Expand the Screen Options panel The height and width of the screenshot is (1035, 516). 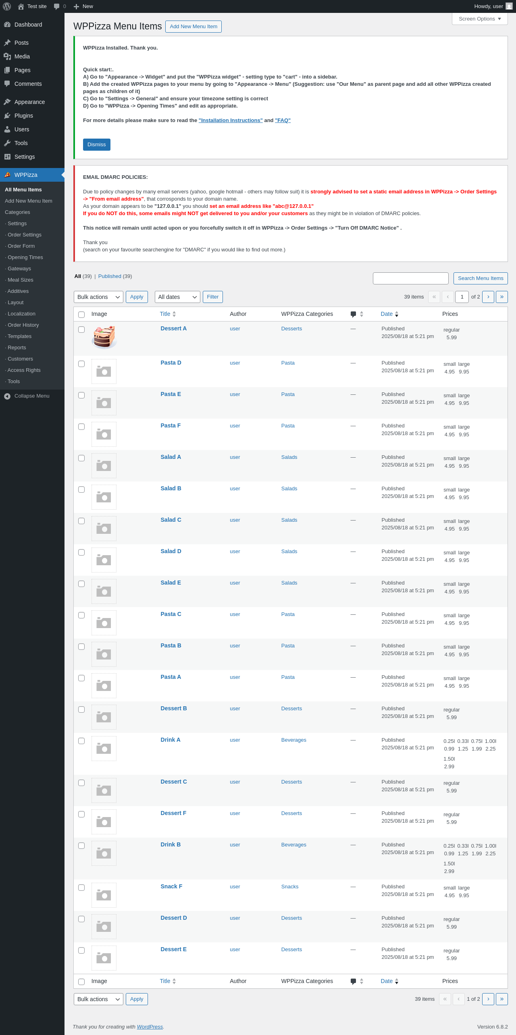click(x=480, y=19)
